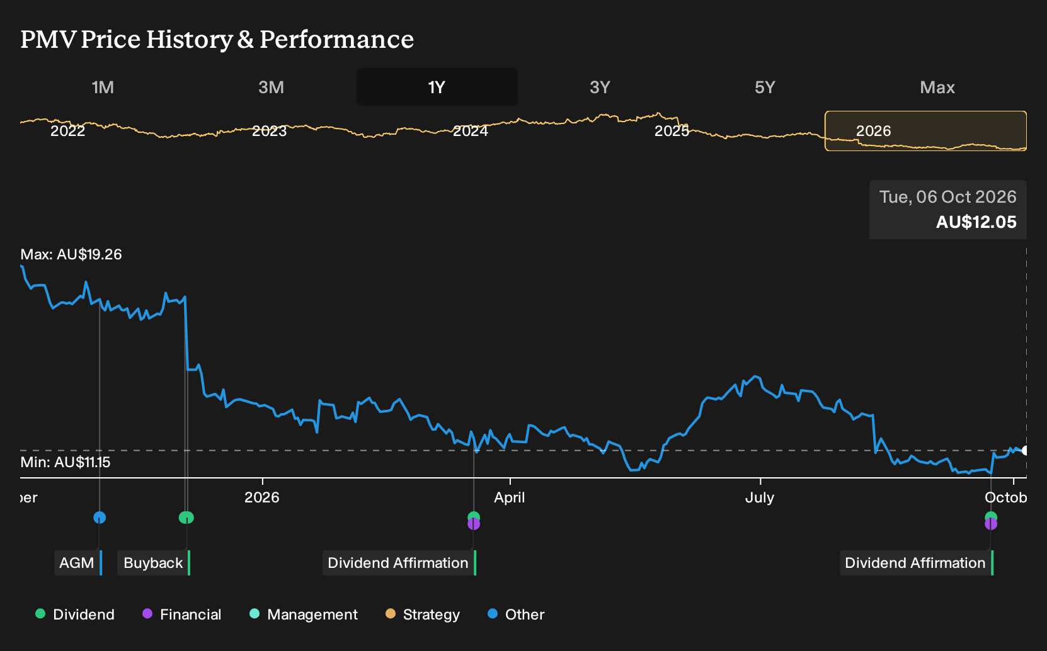This screenshot has height=651, width=1047.
Task: Open the Buyback event label
Action: (154, 563)
